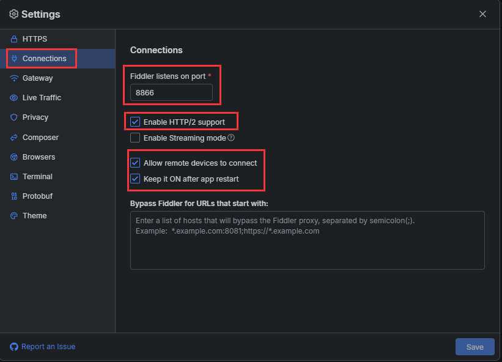502x362 pixels.
Task: Uncheck Allow remote devices to connect
Action: point(135,163)
